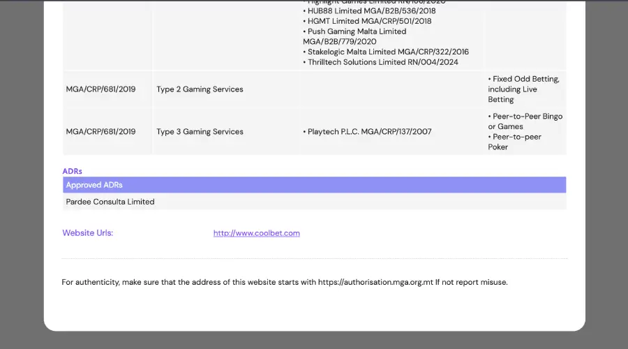Viewport: 628px width, 349px height.
Task: Click the Thrilltech Solutions Limited RN/004/2024 entry
Action: pos(380,62)
